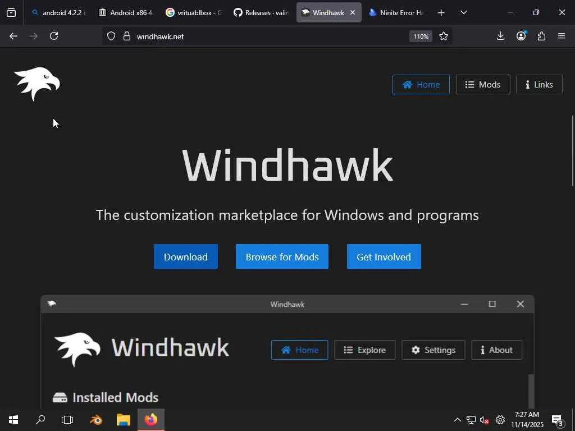The height and width of the screenshot is (431, 575).
Task: Open the Windows Start menu
Action: click(x=13, y=420)
